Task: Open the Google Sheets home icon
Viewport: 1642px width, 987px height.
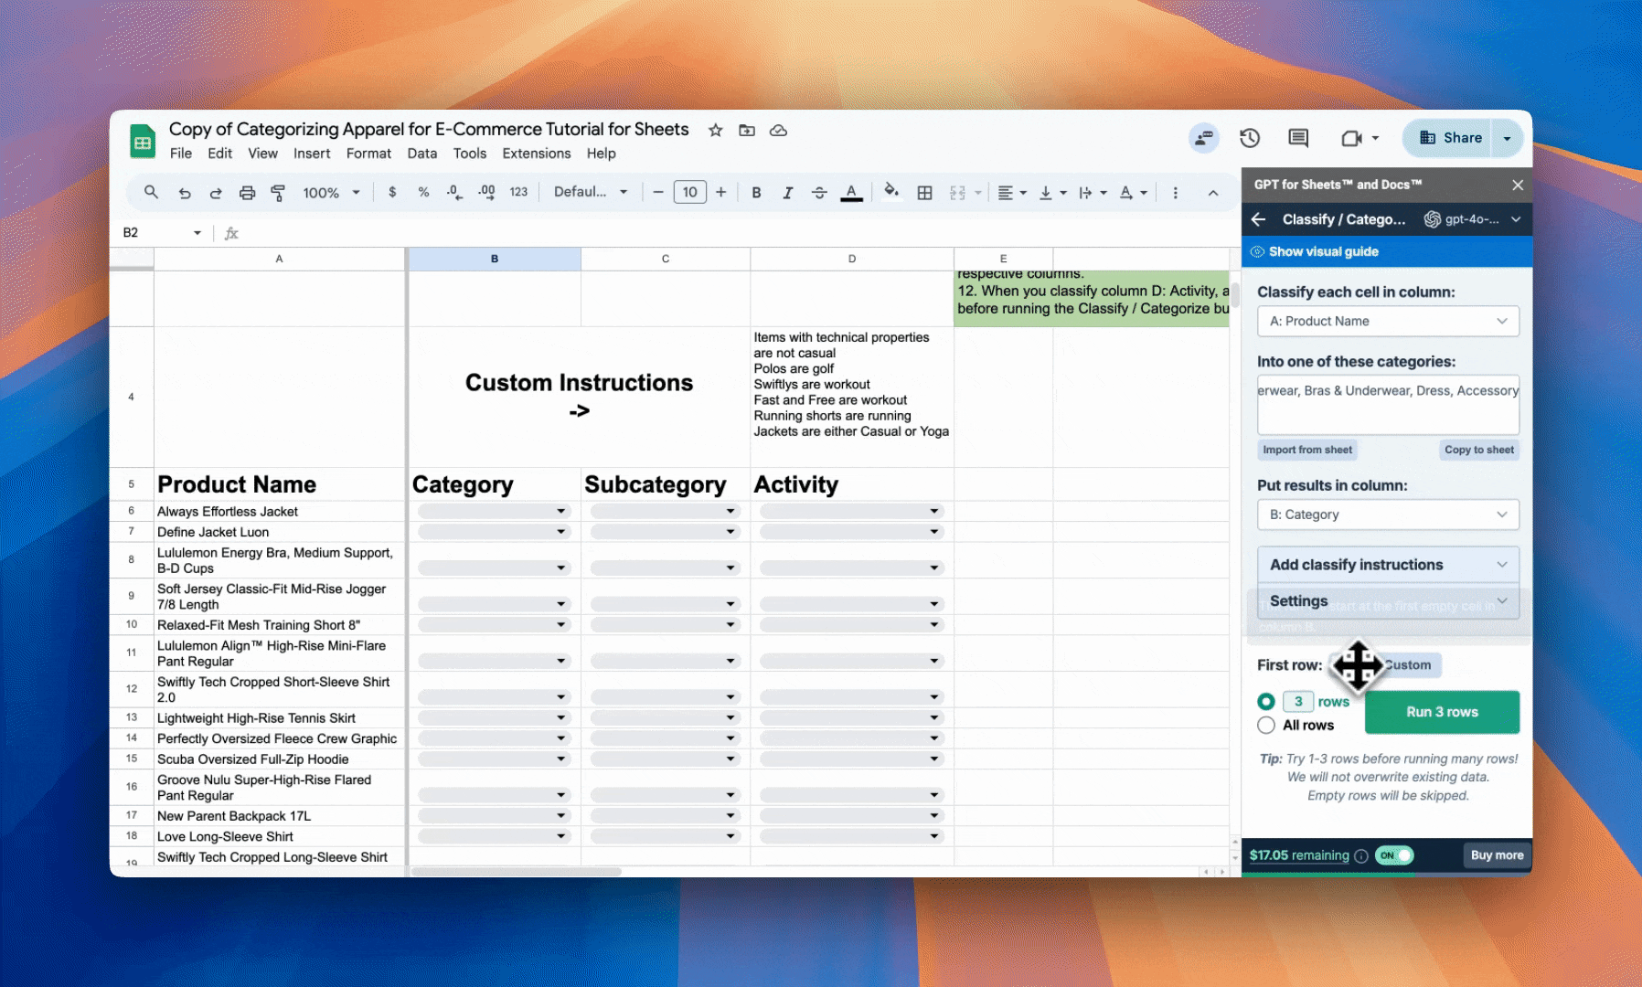Action: 142,142
